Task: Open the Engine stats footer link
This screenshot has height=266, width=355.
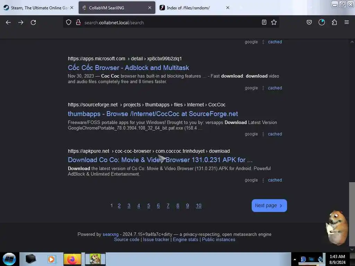Action: click(185, 240)
